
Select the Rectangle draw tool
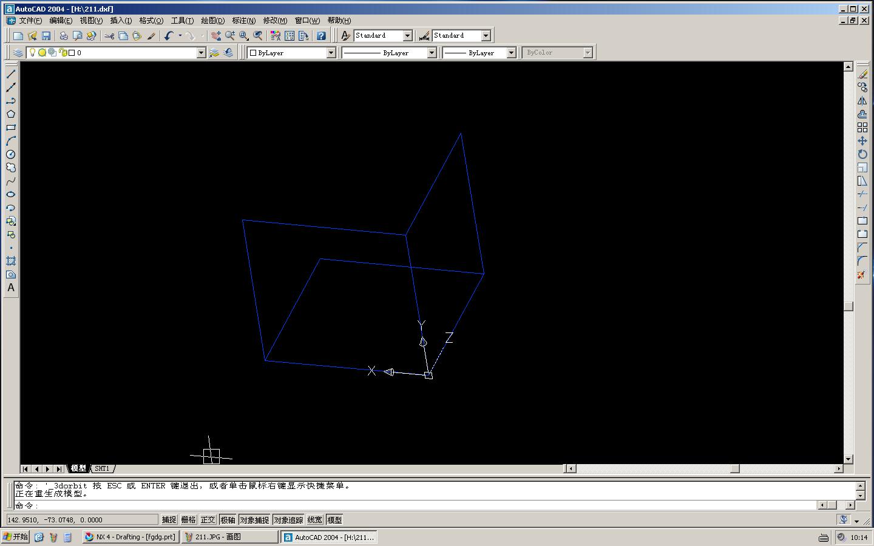point(11,127)
